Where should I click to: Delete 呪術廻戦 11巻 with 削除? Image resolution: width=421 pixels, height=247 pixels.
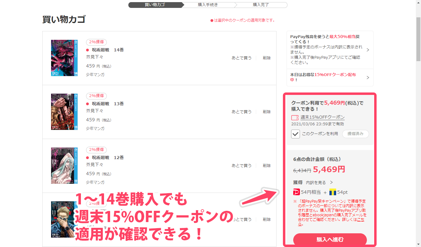[267, 219]
